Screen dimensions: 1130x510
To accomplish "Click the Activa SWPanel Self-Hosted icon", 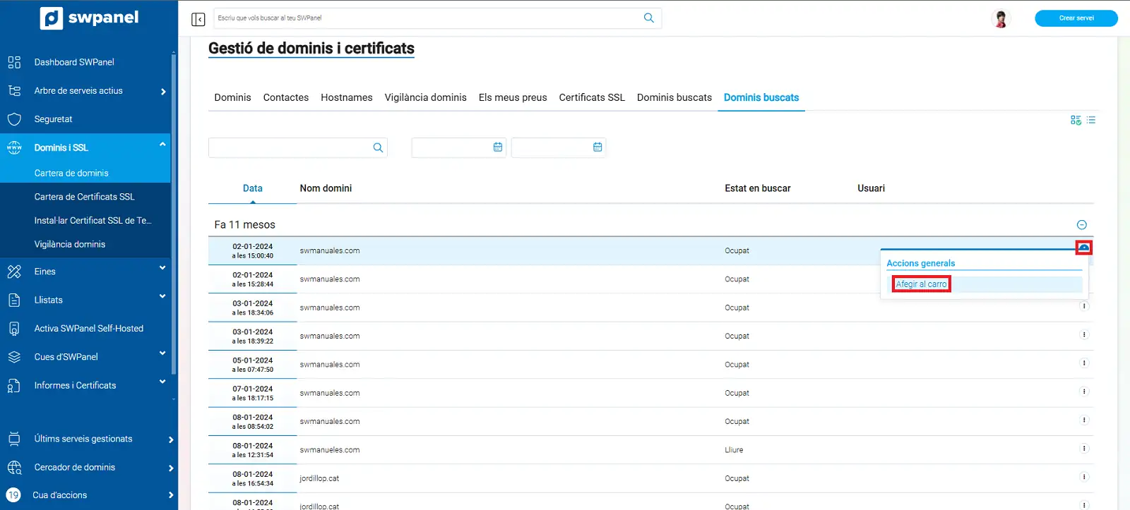I will pos(14,329).
